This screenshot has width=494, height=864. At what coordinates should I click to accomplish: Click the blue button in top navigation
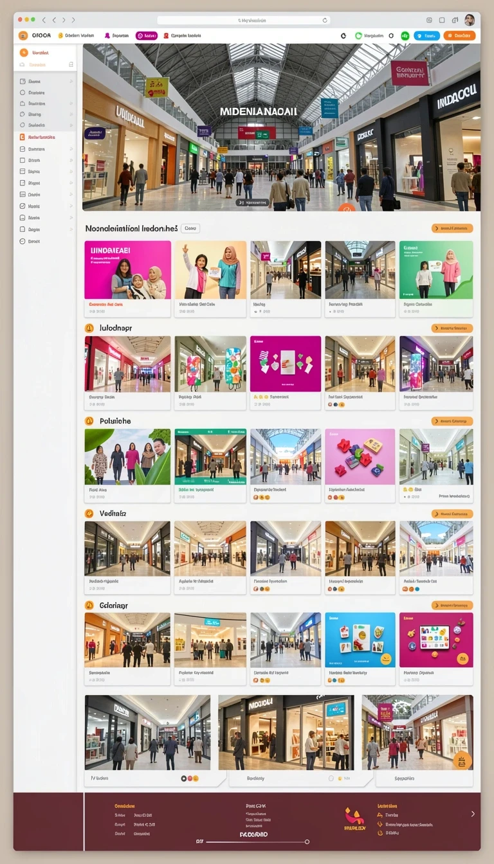[426, 36]
